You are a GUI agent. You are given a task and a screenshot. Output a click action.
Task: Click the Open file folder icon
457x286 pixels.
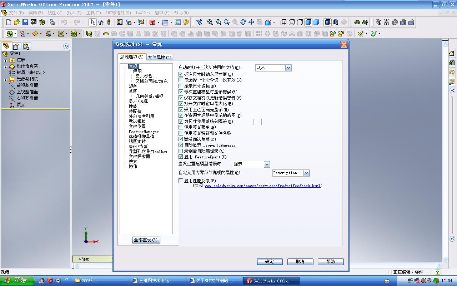click(x=17, y=22)
